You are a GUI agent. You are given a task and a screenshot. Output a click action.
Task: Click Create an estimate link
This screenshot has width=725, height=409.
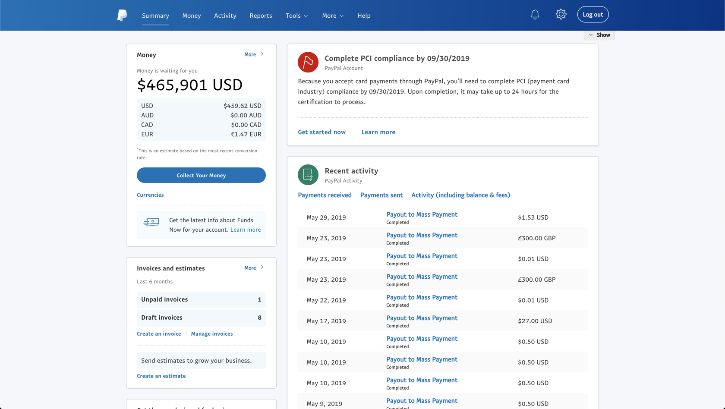(161, 376)
